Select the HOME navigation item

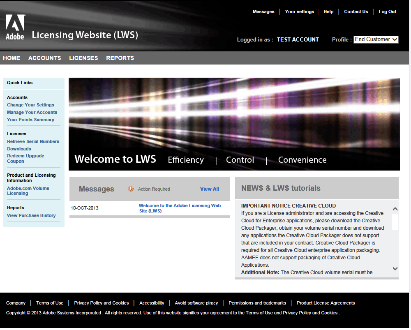(11, 58)
